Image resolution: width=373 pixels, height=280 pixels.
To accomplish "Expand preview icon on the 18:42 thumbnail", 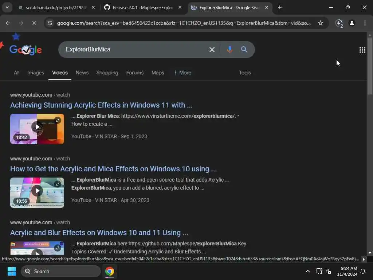I will pos(57,120).
